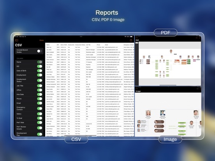Select the CSV label tab
This screenshot has height=161, width=215.
pos(76,139)
